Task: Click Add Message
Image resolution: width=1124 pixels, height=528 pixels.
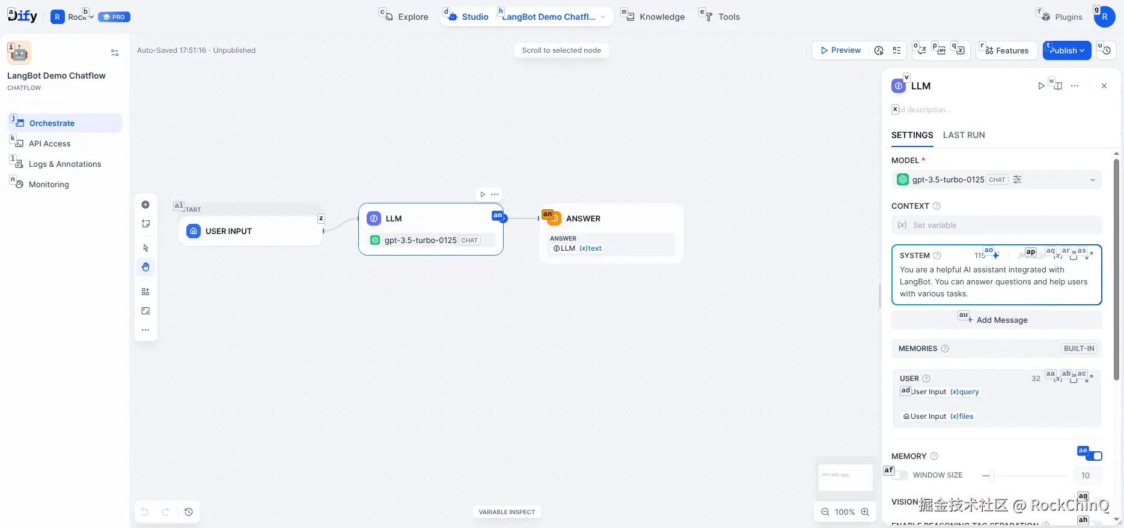Action: (x=997, y=320)
